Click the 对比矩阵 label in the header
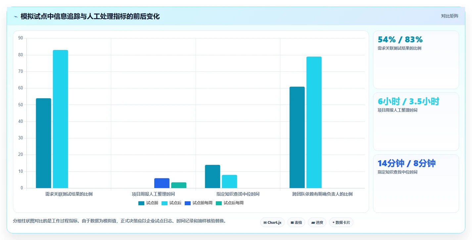The width and height of the screenshot is (472, 240). (449, 16)
